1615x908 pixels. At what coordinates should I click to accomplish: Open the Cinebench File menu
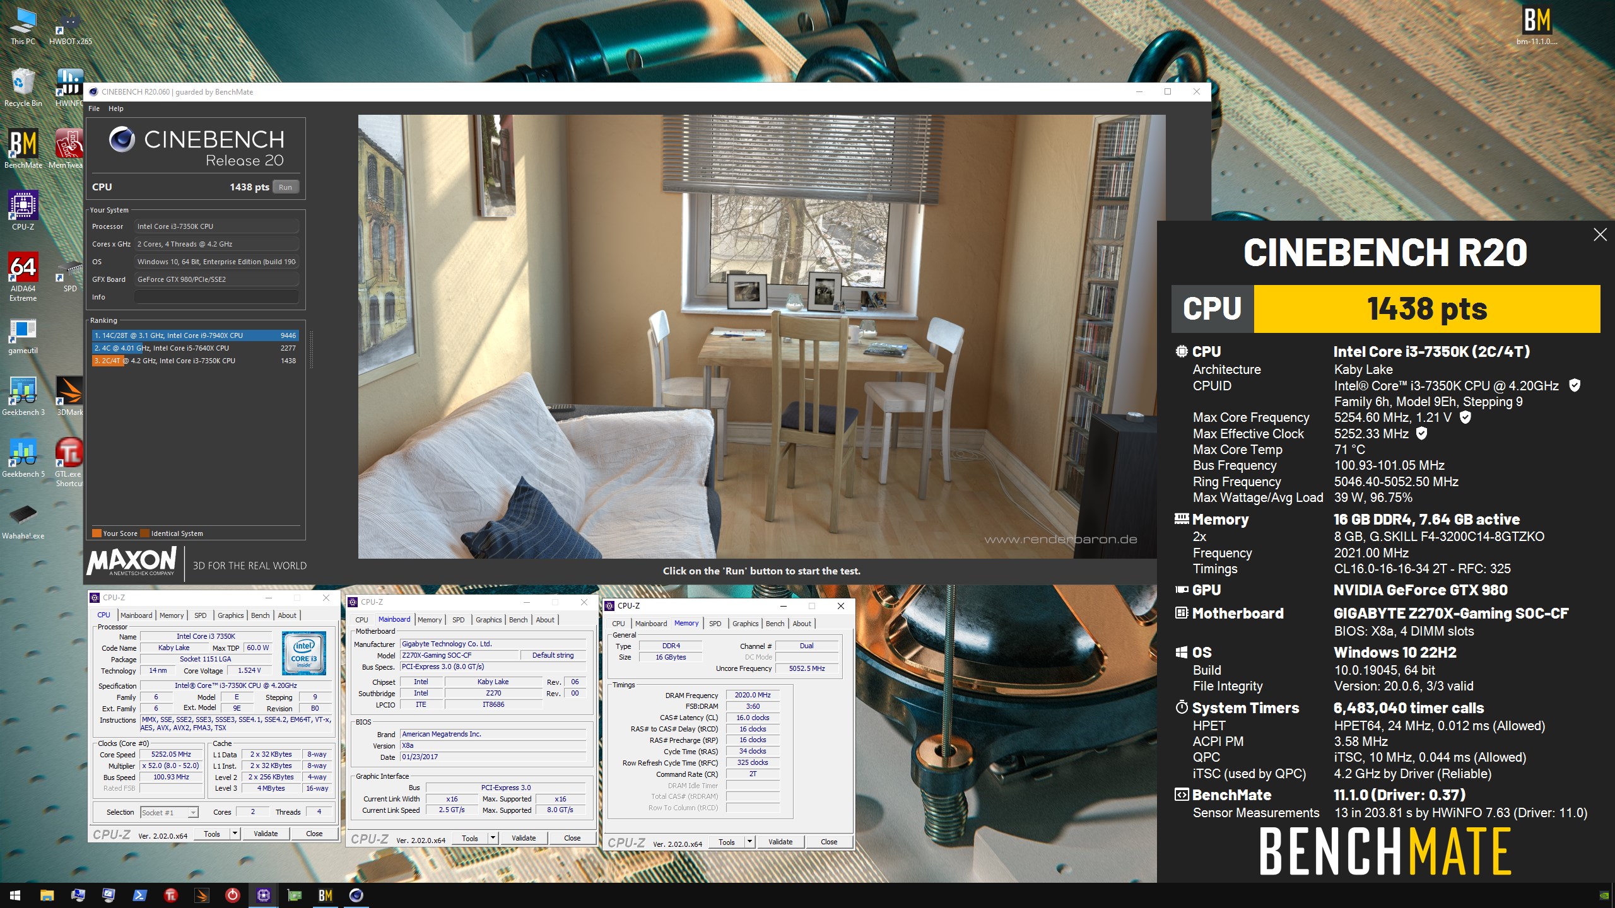(94, 108)
